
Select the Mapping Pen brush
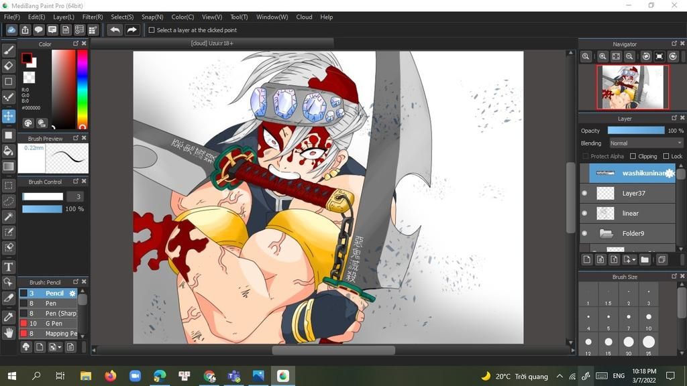pyautogui.click(x=48, y=334)
